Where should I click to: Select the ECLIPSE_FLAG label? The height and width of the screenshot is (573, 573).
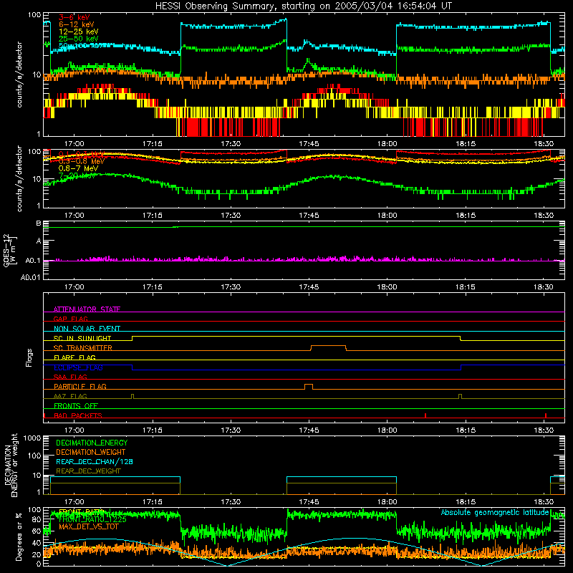tap(78, 367)
